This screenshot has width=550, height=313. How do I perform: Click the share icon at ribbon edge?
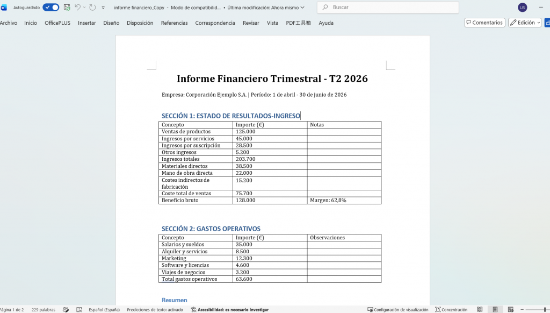click(547, 23)
